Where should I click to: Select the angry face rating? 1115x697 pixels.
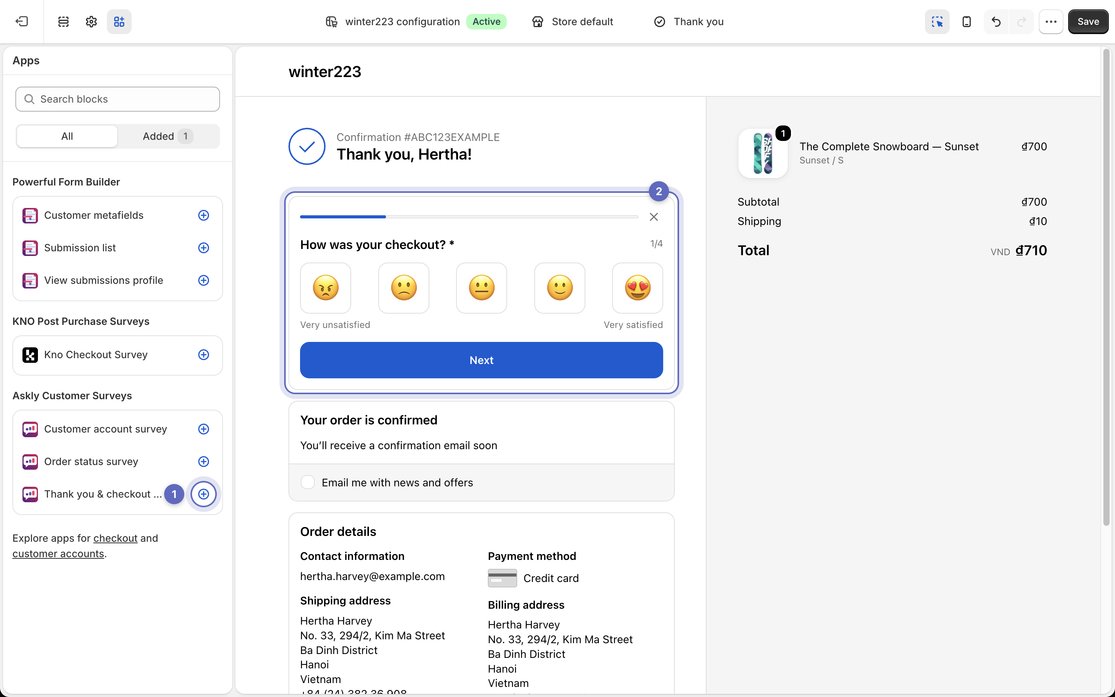(326, 288)
